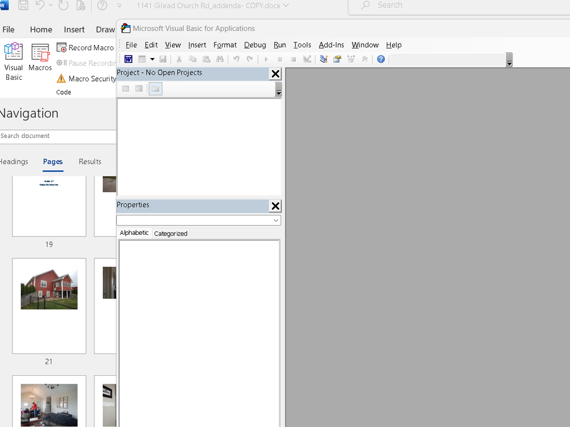Toggle View Code in the Project panel
Image resolution: width=570 pixels, height=427 pixels.
125,88
